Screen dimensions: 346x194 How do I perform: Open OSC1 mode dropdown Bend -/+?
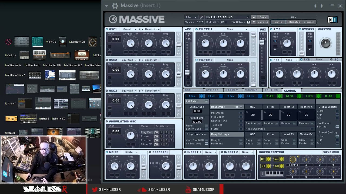(152, 29)
